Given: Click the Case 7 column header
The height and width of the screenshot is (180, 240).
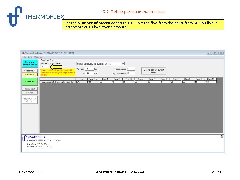Looking at the screenshot, I should click(175, 79).
